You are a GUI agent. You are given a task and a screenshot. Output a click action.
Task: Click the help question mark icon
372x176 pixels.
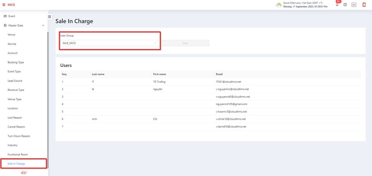tap(345, 5)
